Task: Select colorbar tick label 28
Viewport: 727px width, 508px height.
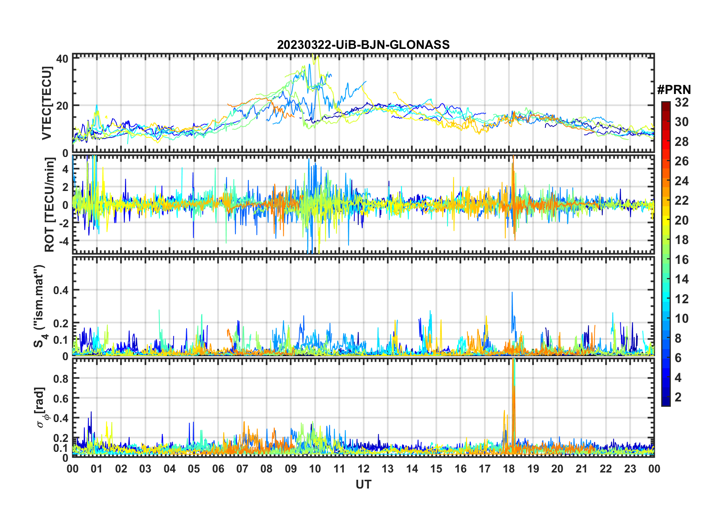Action: 682,142
